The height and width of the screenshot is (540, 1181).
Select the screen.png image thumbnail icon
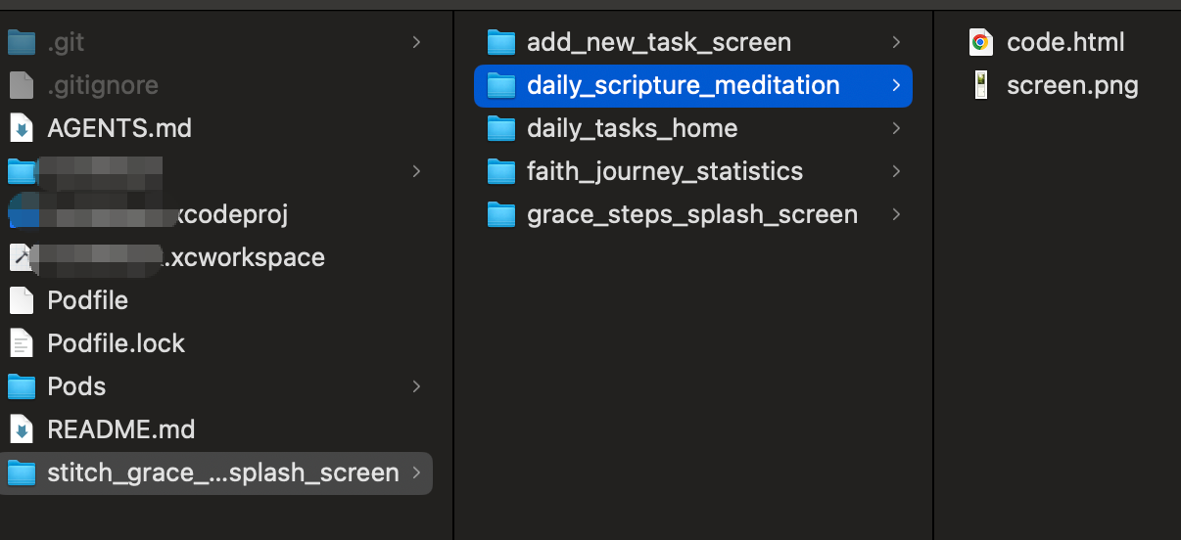(x=979, y=85)
